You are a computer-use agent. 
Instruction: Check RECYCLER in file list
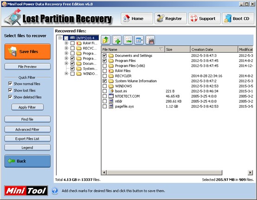point(104,76)
